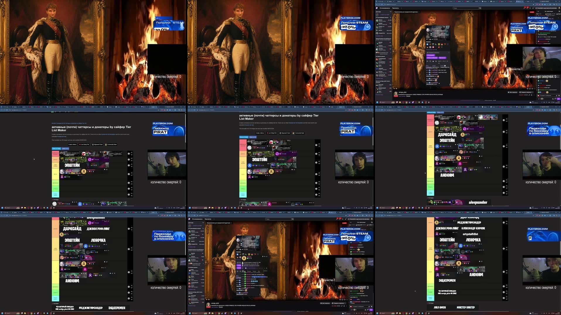Image resolution: width=561 pixels, height=315 pixels.
Task: Click search magnifier icon, Twitch window with single user card
Action: (x=480, y=8)
